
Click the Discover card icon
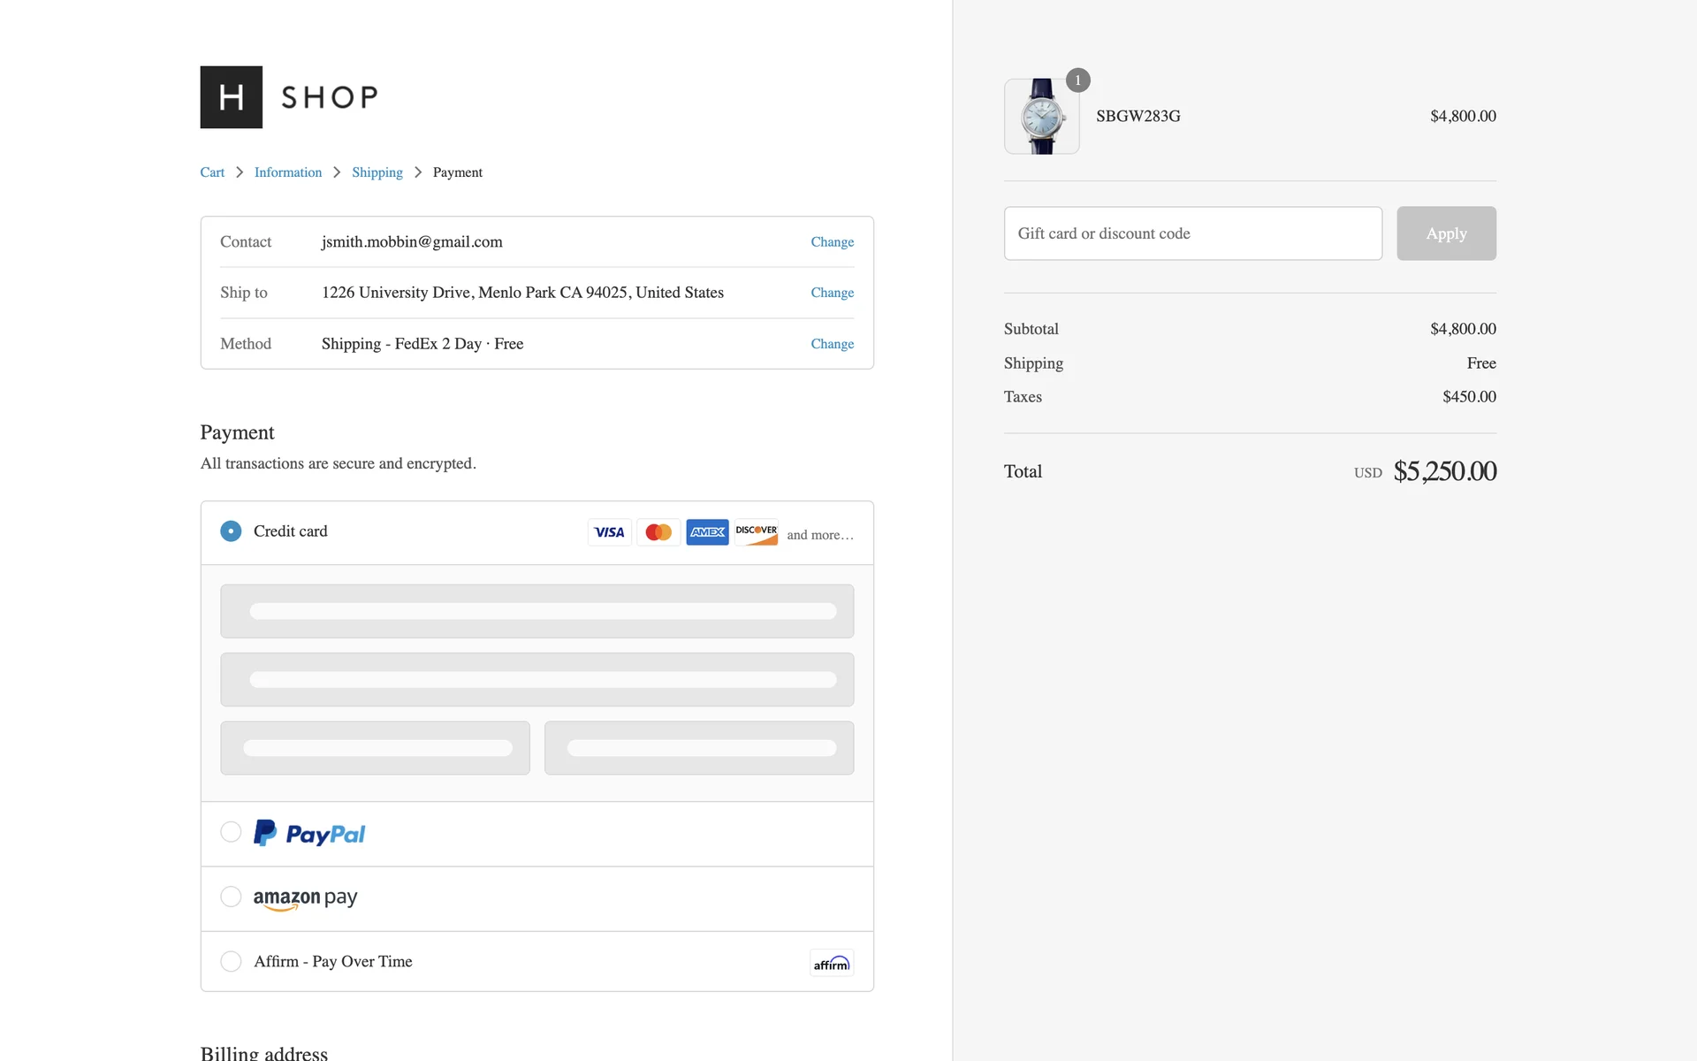click(757, 532)
